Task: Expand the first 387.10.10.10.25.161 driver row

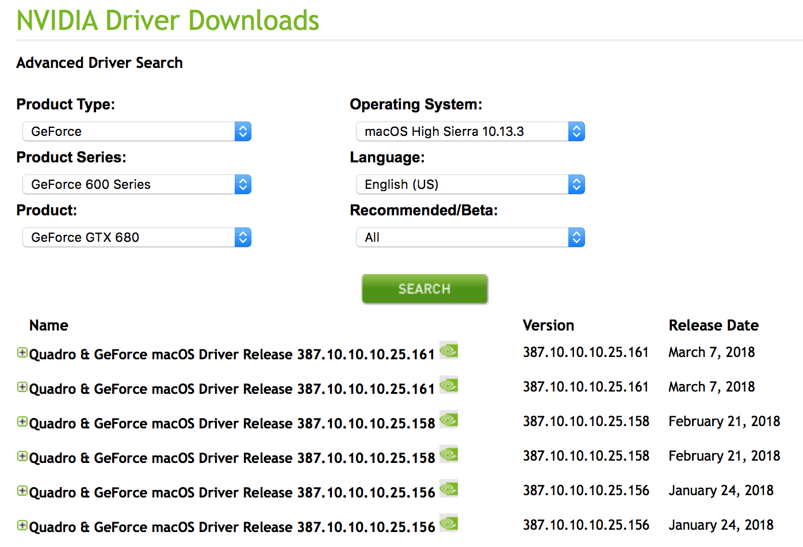Action: (x=22, y=352)
